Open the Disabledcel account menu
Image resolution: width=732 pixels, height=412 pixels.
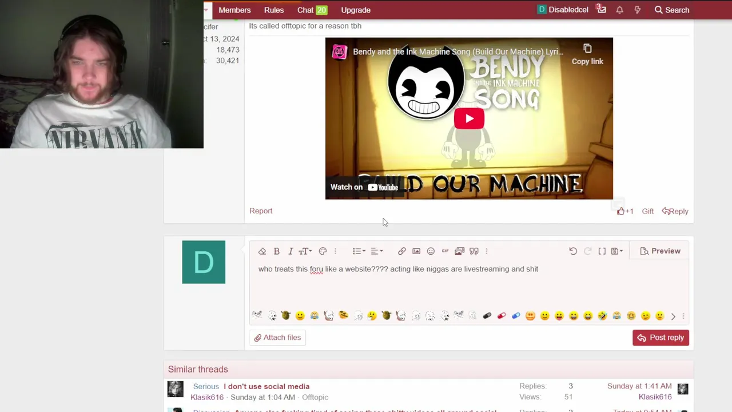coord(563,10)
